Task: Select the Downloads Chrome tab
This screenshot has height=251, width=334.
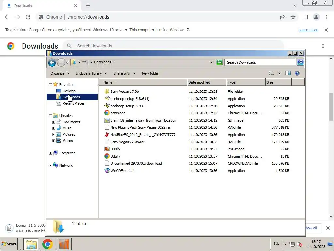Action: [41, 6]
